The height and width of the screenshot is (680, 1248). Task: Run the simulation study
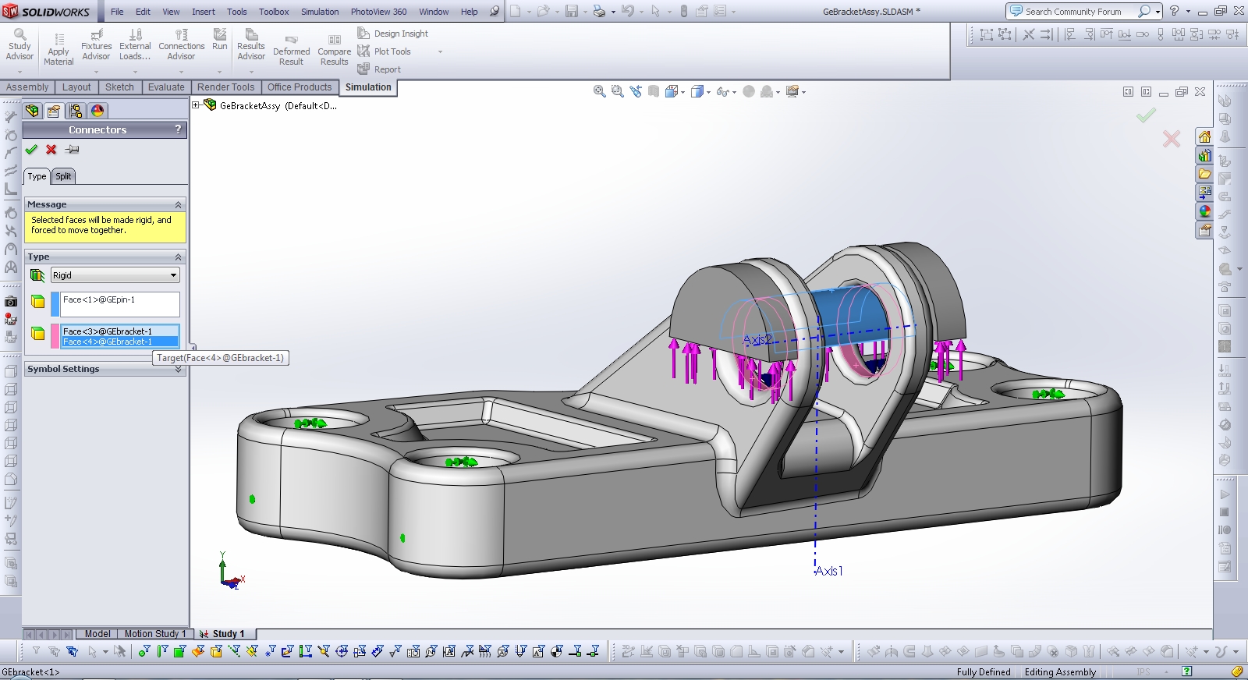click(220, 40)
